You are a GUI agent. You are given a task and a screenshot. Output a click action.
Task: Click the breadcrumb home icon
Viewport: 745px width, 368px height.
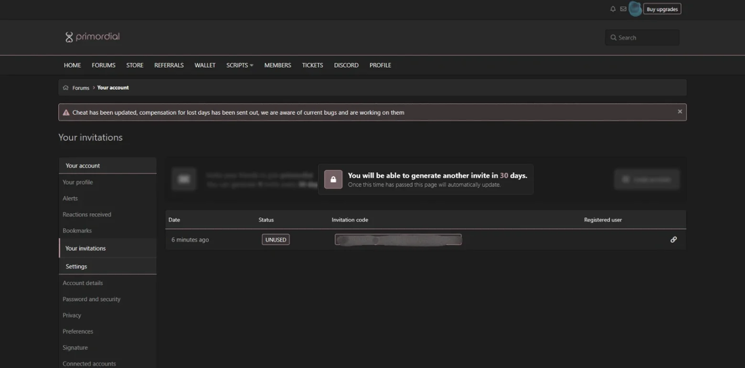66,88
